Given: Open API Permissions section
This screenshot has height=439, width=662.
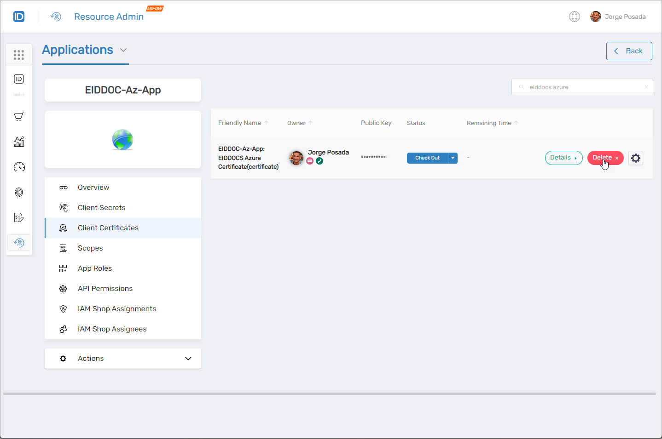Looking at the screenshot, I should point(105,289).
